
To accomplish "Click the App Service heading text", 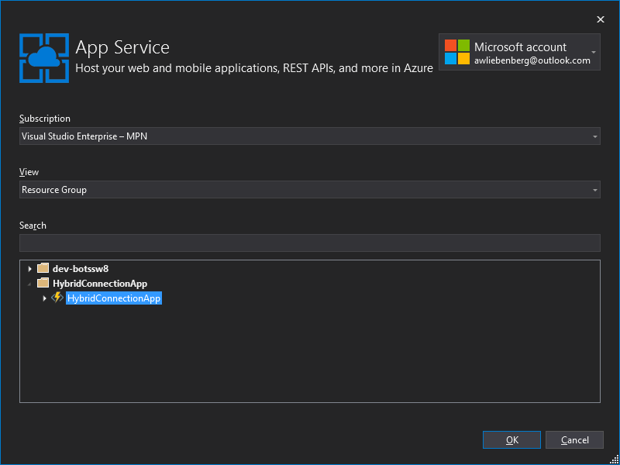I will pyautogui.click(x=122, y=47).
